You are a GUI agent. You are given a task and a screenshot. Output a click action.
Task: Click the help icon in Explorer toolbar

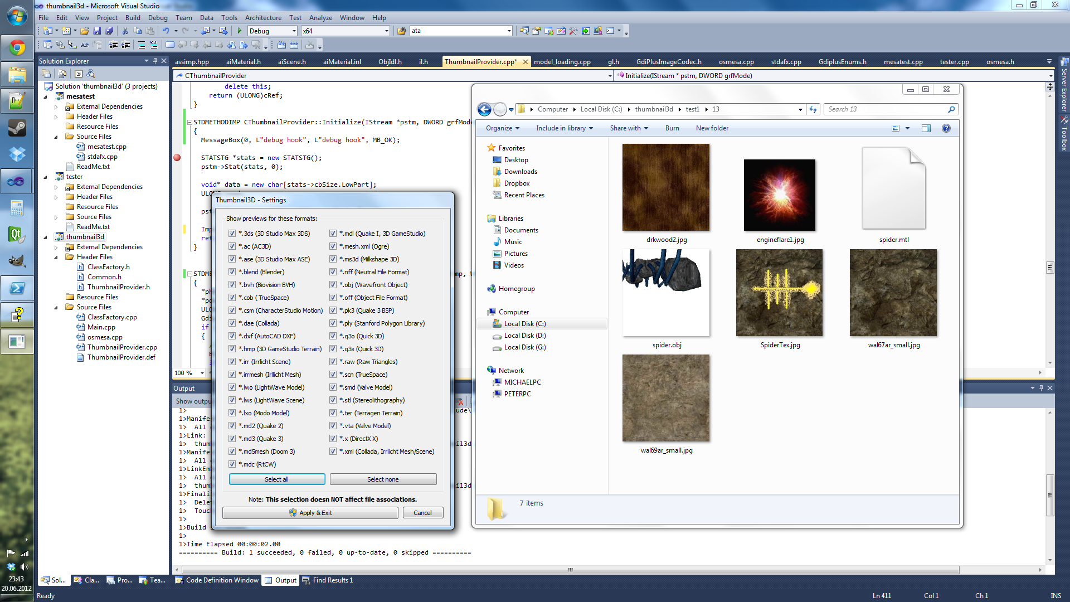946,128
